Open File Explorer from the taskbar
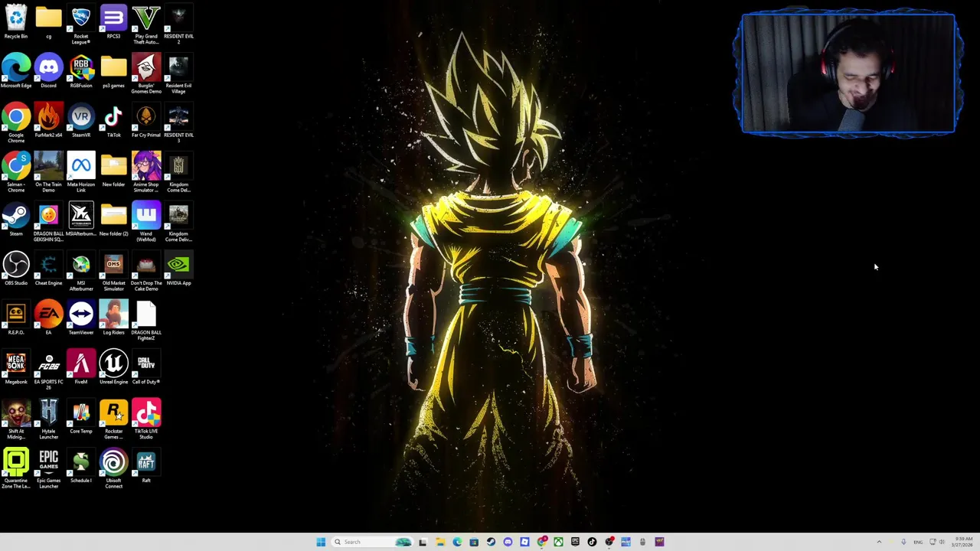Image resolution: width=980 pixels, height=551 pixels. pos(440,542)
